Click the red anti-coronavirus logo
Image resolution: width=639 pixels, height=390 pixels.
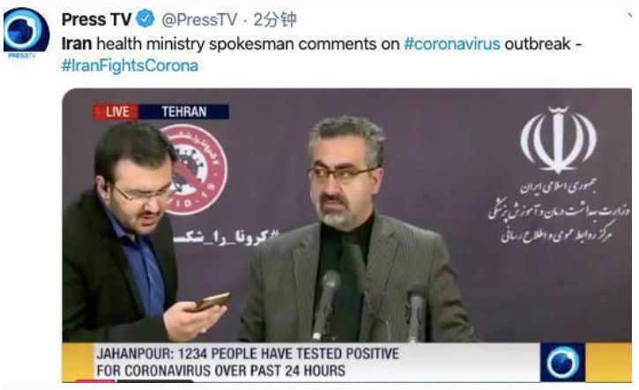[x=197, y=170]
